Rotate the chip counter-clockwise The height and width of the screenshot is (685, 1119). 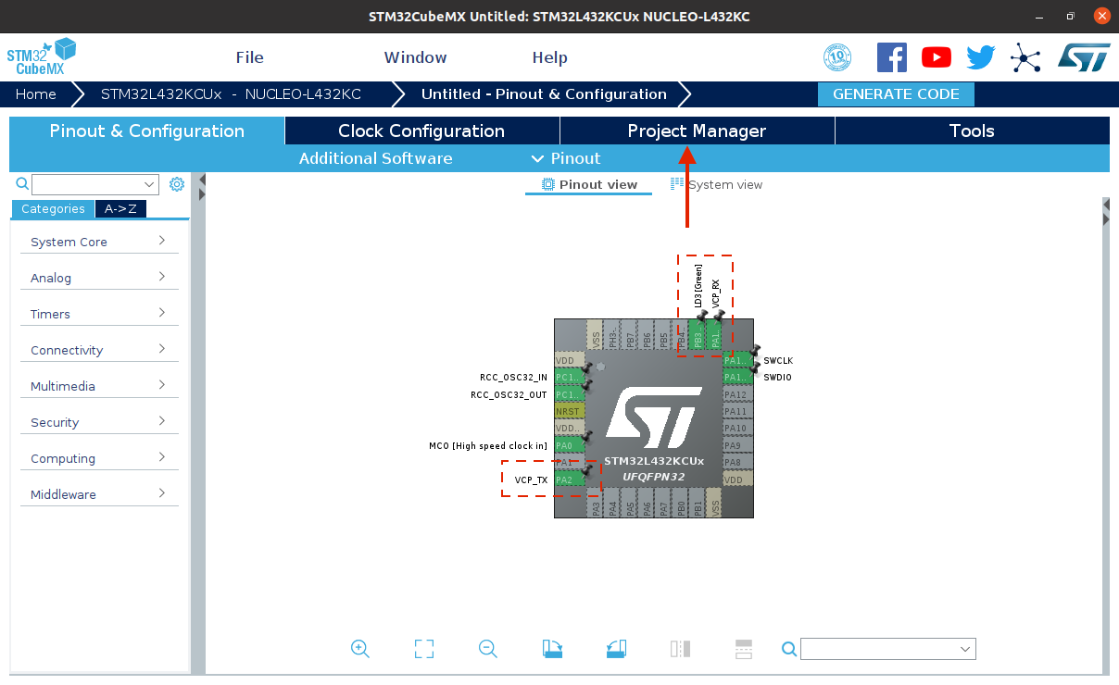(617, 649)
